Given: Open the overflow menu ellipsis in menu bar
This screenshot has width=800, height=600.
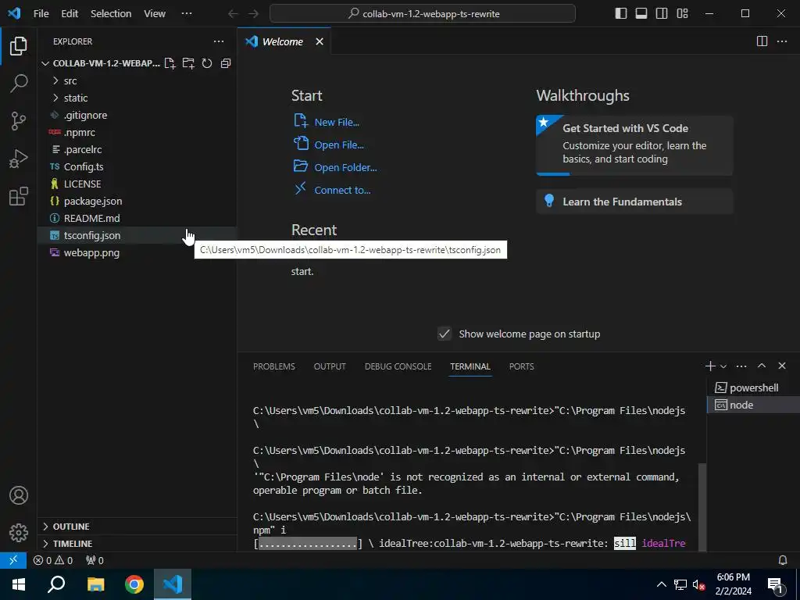Looking at the screenshot, I should (x=187, y=14).
